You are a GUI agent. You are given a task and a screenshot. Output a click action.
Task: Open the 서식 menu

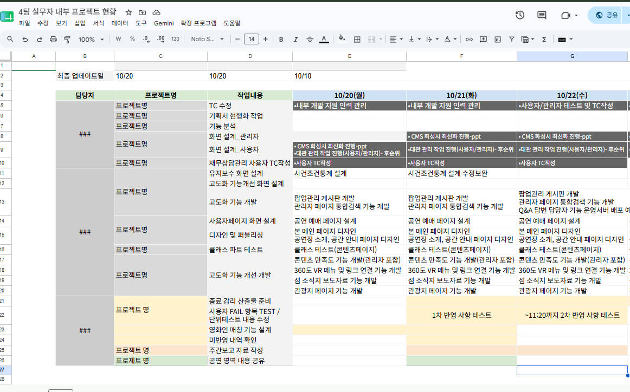[x=99, y=23]
